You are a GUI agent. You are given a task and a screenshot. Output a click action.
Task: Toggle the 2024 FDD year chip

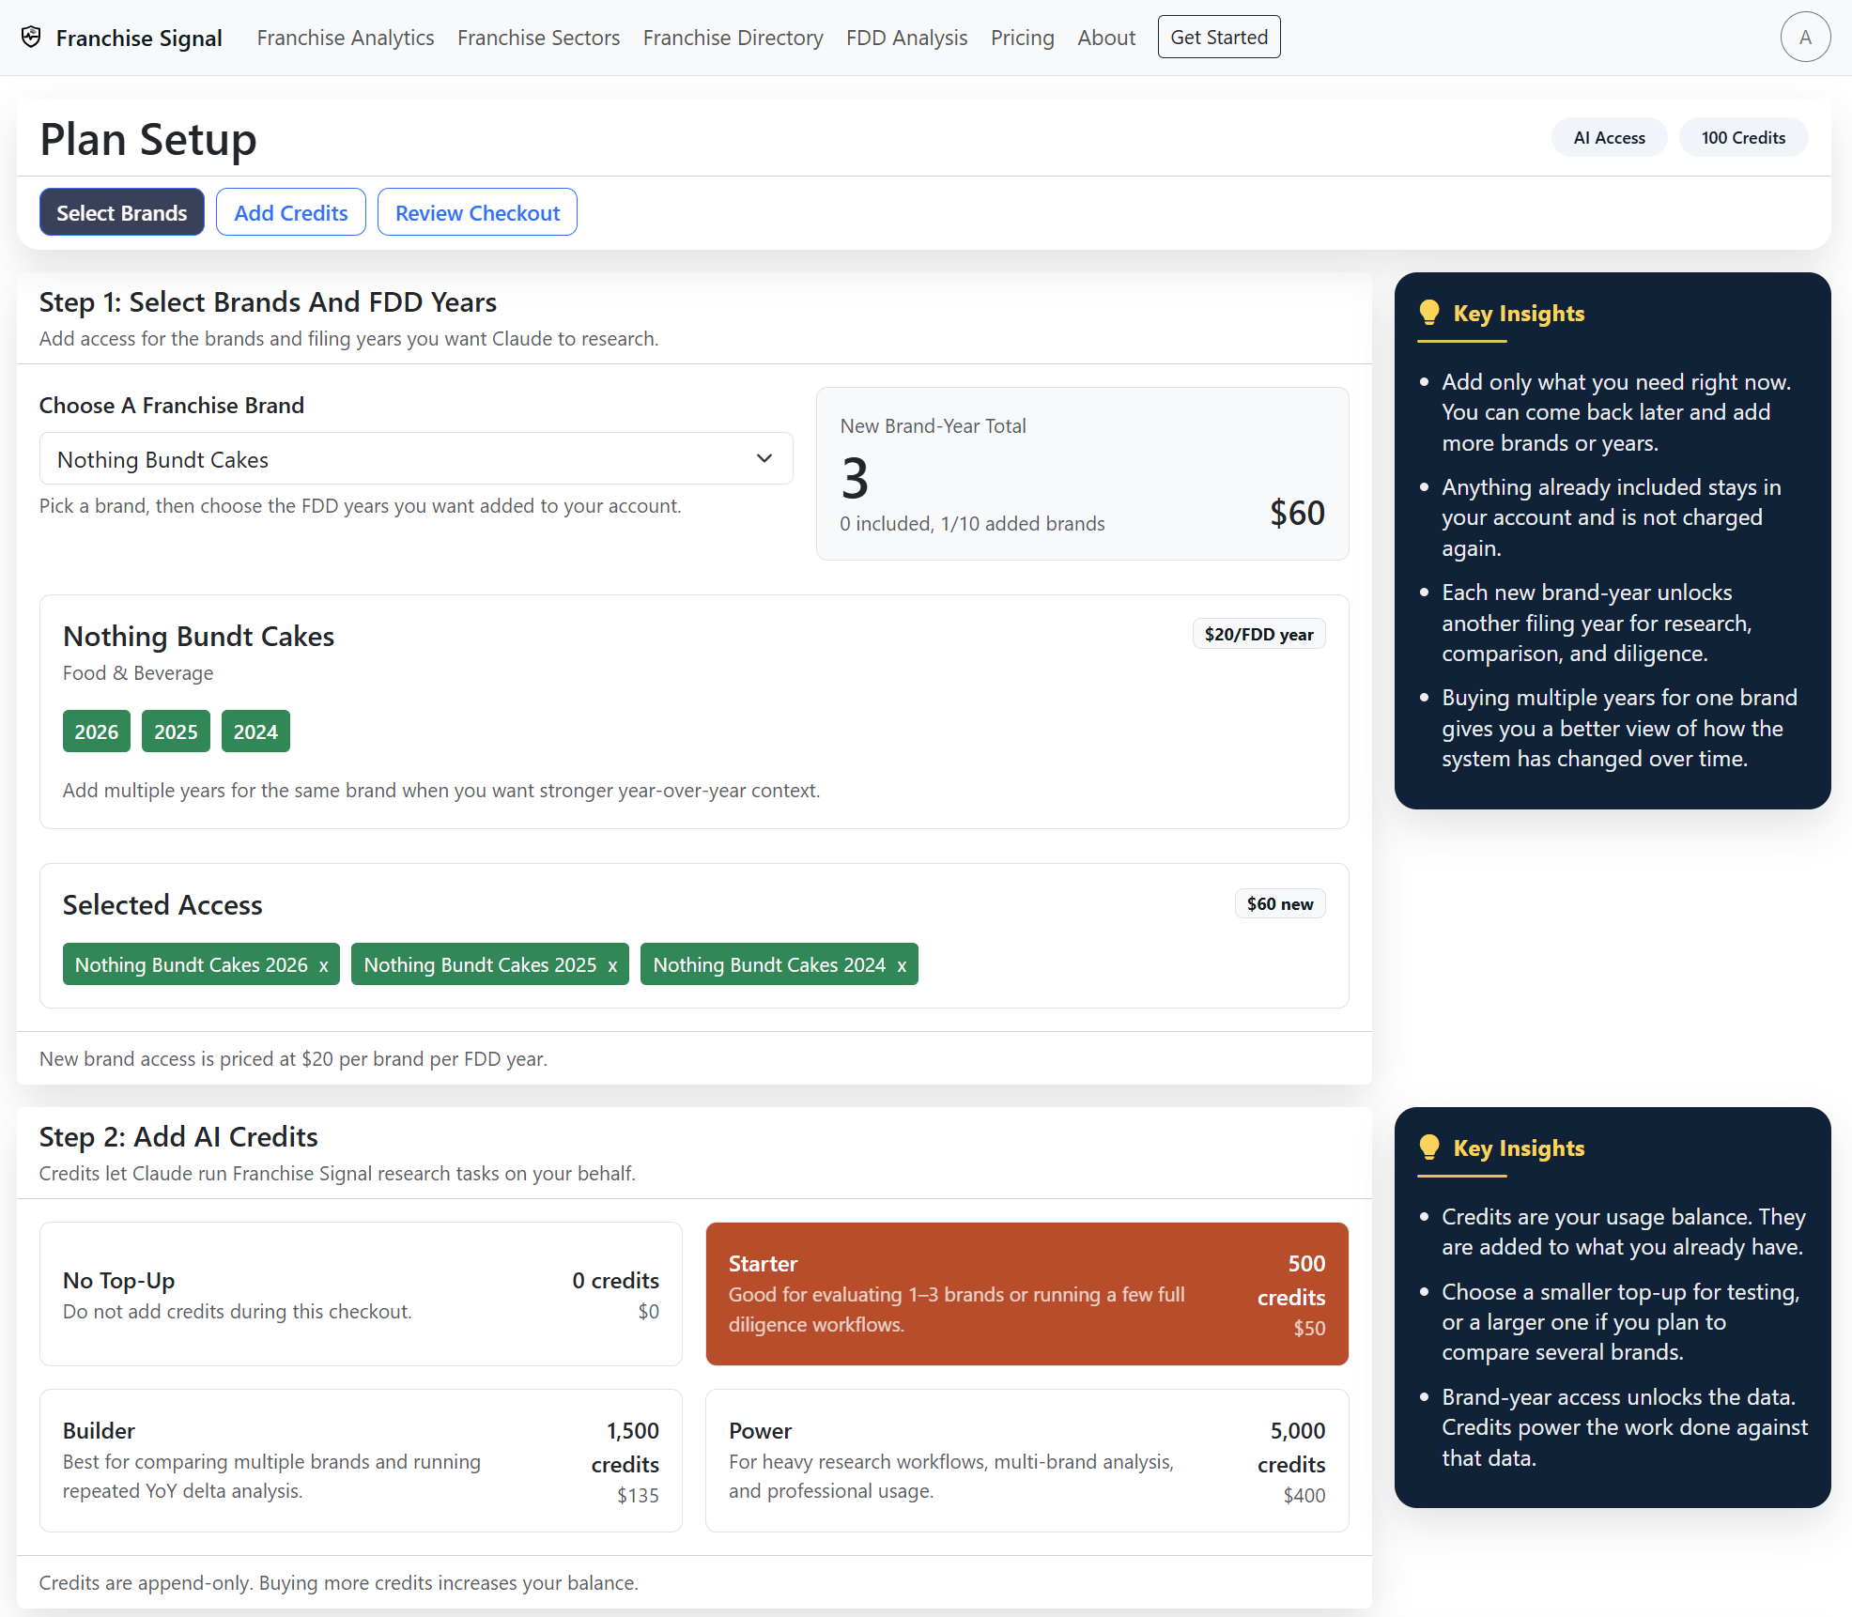point(255,731)
